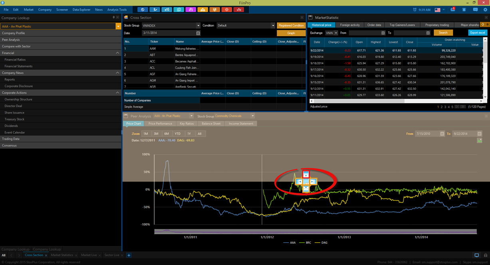490x265 pixels.
Task: Set chart zoom to YTD
Action: [x=178, y=134]
